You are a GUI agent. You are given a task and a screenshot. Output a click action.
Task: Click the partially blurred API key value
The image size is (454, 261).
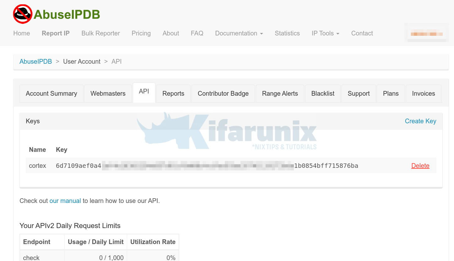pyautogui.click(x=207, y=166)
